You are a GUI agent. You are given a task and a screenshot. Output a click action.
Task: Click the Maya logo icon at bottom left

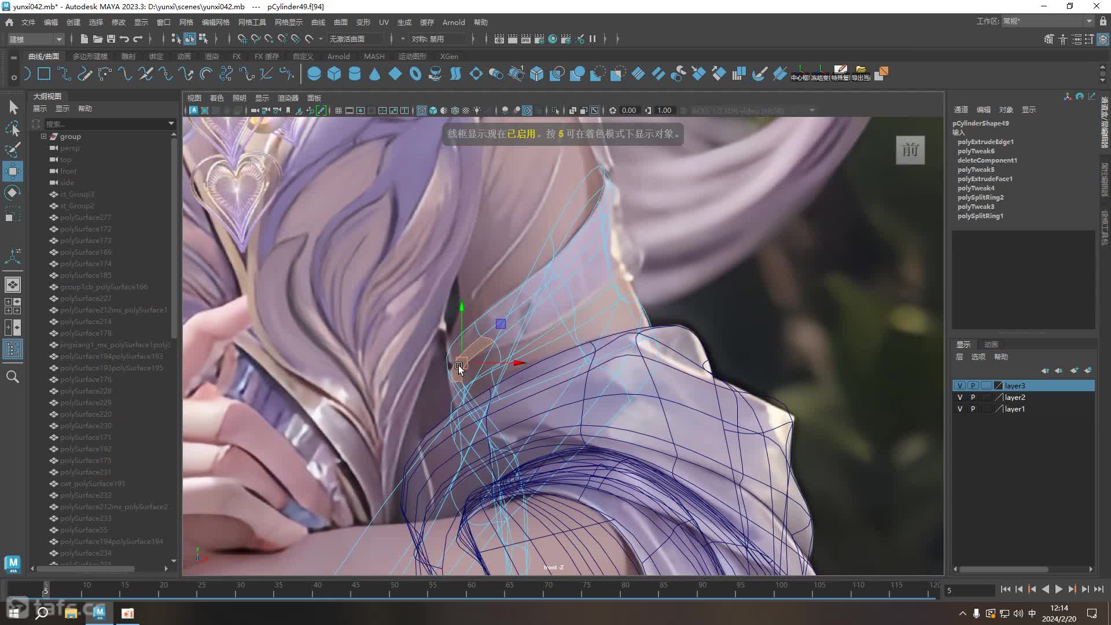pyautogui.click(x=13, y=564)
